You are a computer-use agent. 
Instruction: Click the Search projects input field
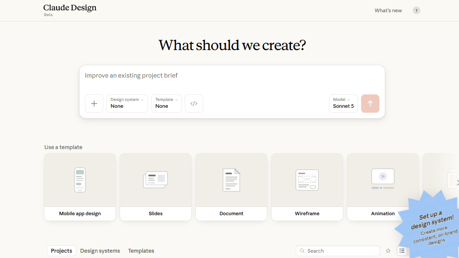(338, 251)
